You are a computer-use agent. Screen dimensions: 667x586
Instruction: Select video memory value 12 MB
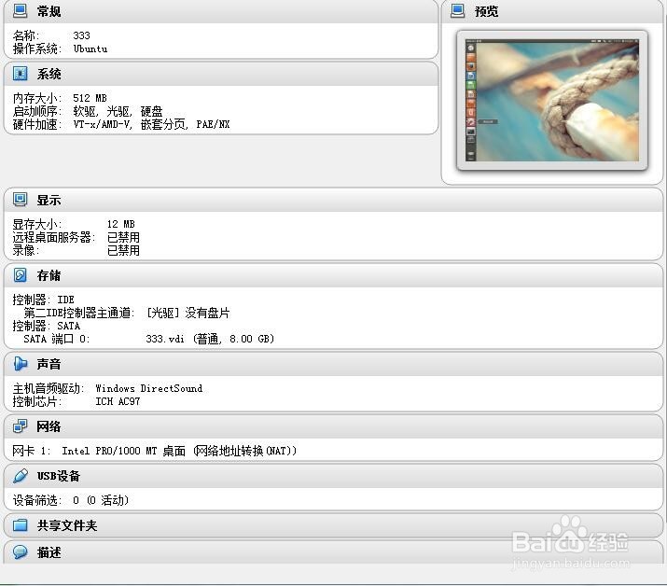(x=121, y=224)
